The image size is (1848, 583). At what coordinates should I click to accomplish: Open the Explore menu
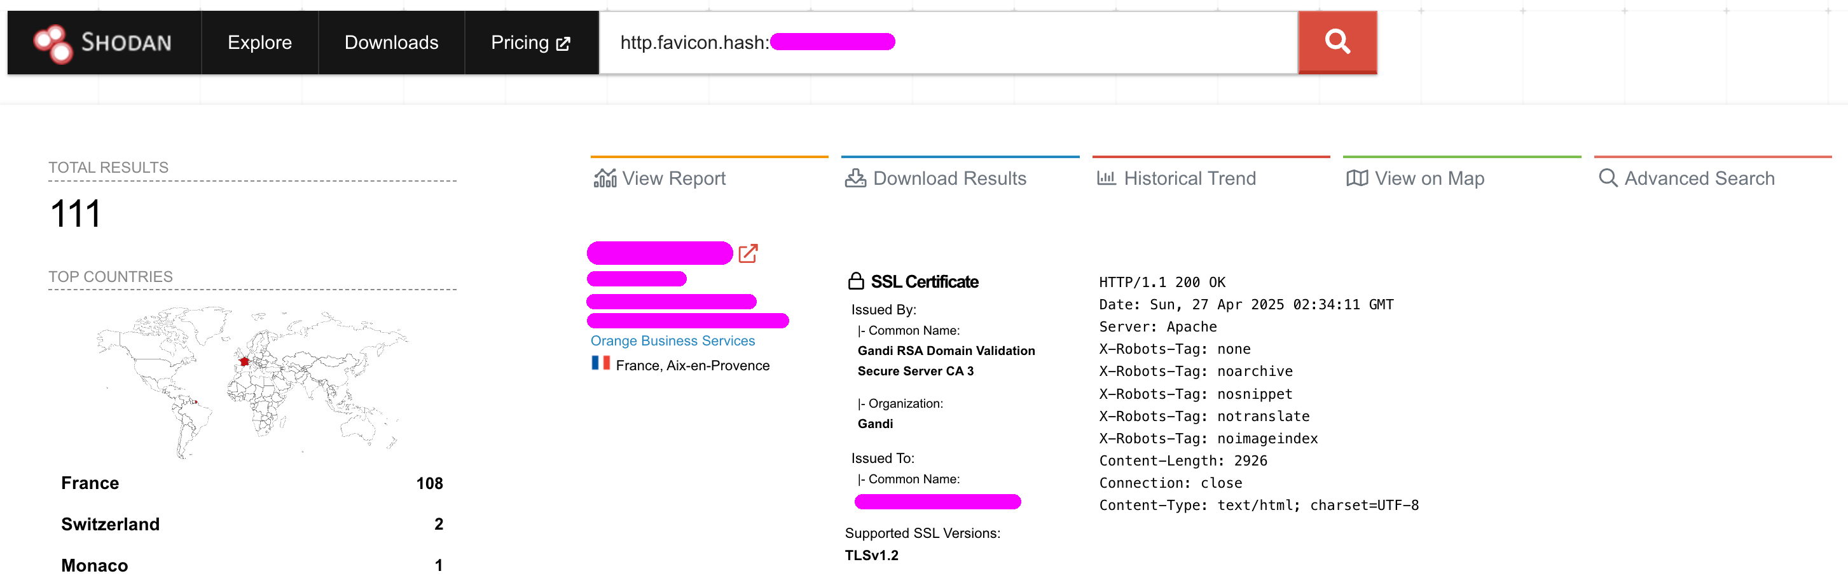(259, 43)
